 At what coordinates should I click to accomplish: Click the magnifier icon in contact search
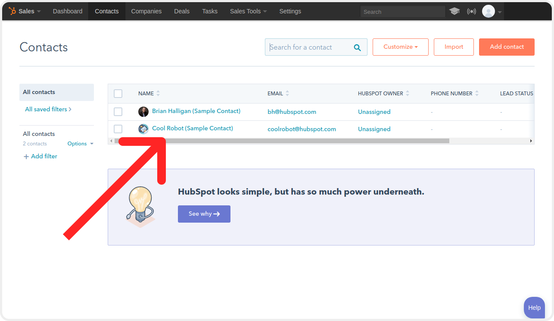coord(357,47)
